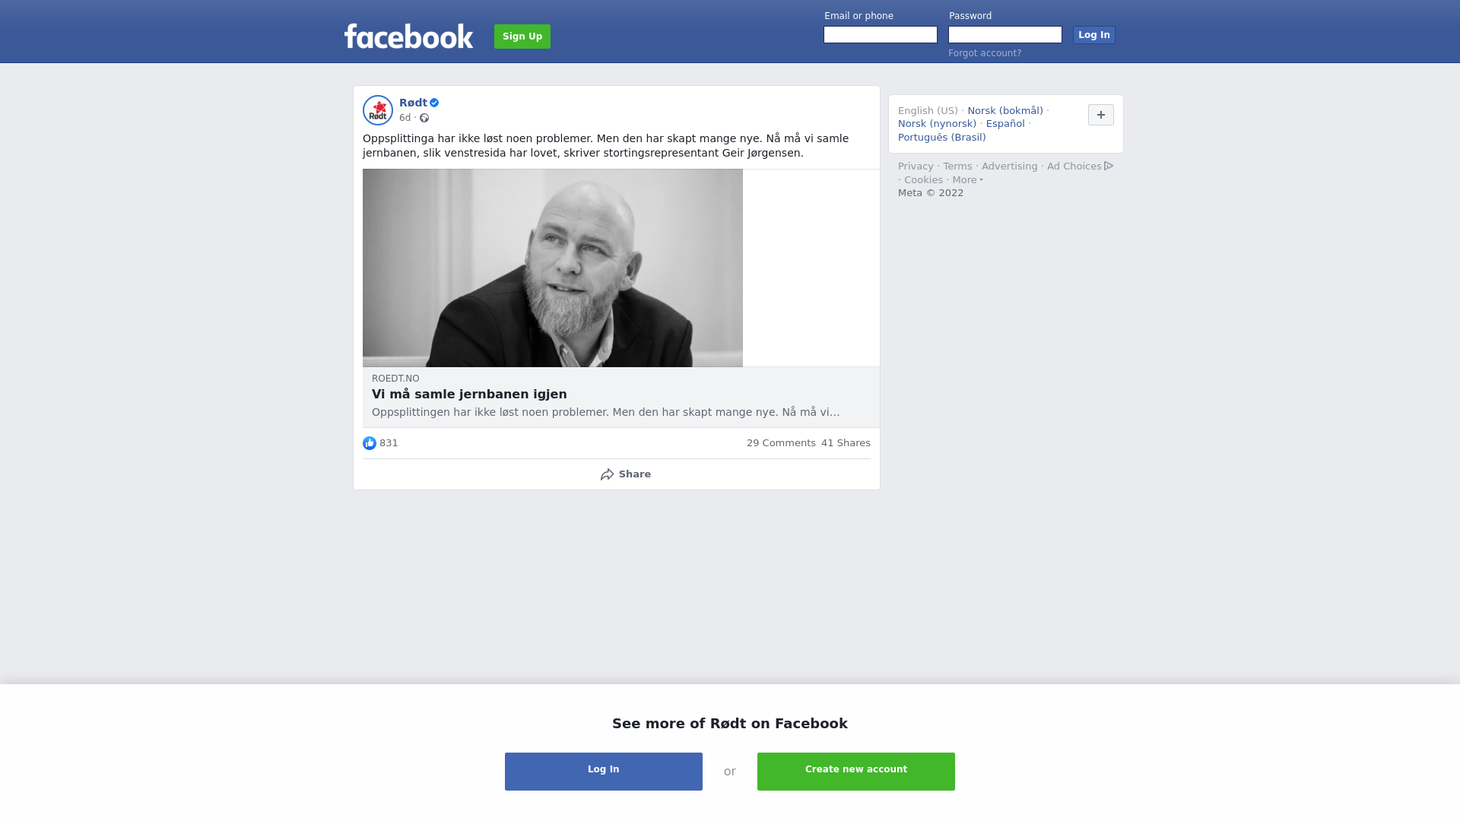Click the Share arrow icon
The height and width of the screenshot is (821, 1460).
coord(607,474)
